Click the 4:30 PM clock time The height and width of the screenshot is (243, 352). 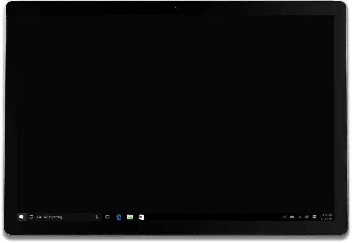pyautogui.click(x=327, y=215)
